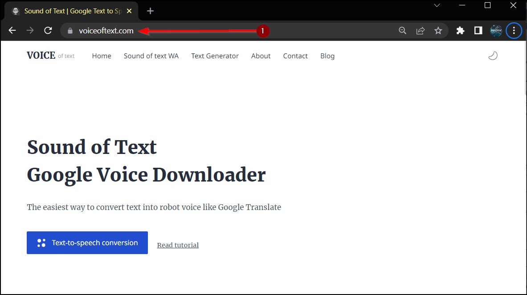527x295 pixels.
Task: Share this page using the share icon
Action: (x=420, y=31)
